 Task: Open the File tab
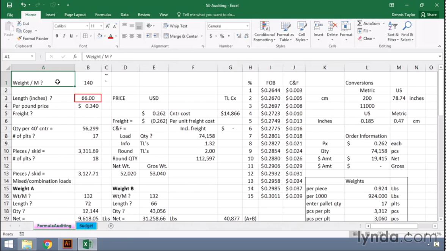[10, 15]
